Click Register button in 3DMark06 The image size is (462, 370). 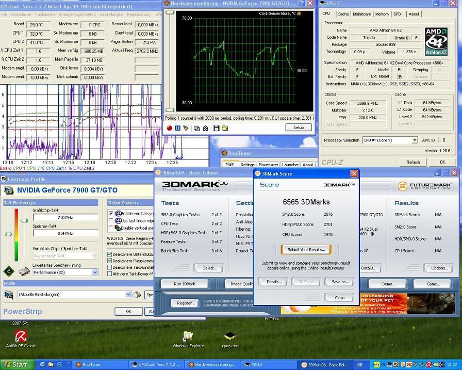click(186, 303)
